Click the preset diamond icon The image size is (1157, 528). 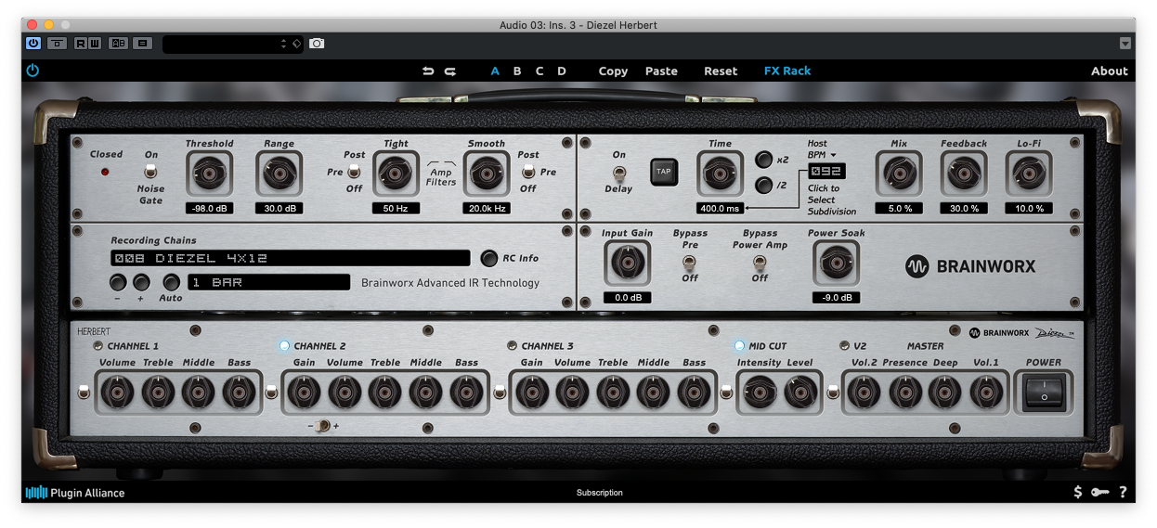[297, 44]
